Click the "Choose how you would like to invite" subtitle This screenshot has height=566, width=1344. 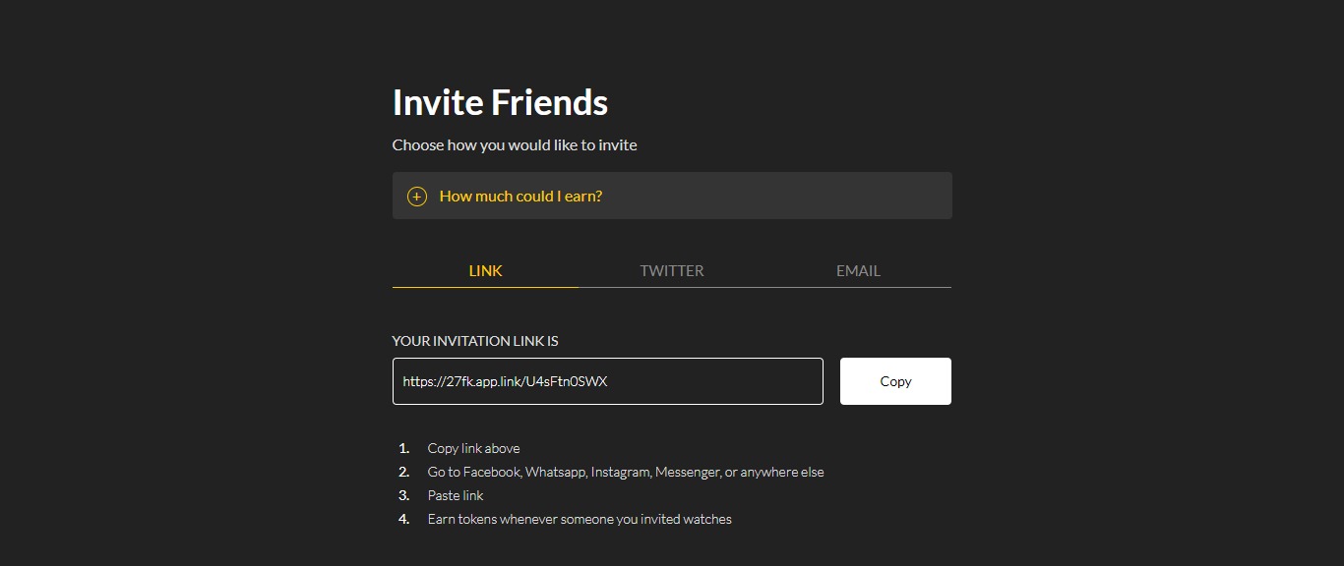click(515, 145)
